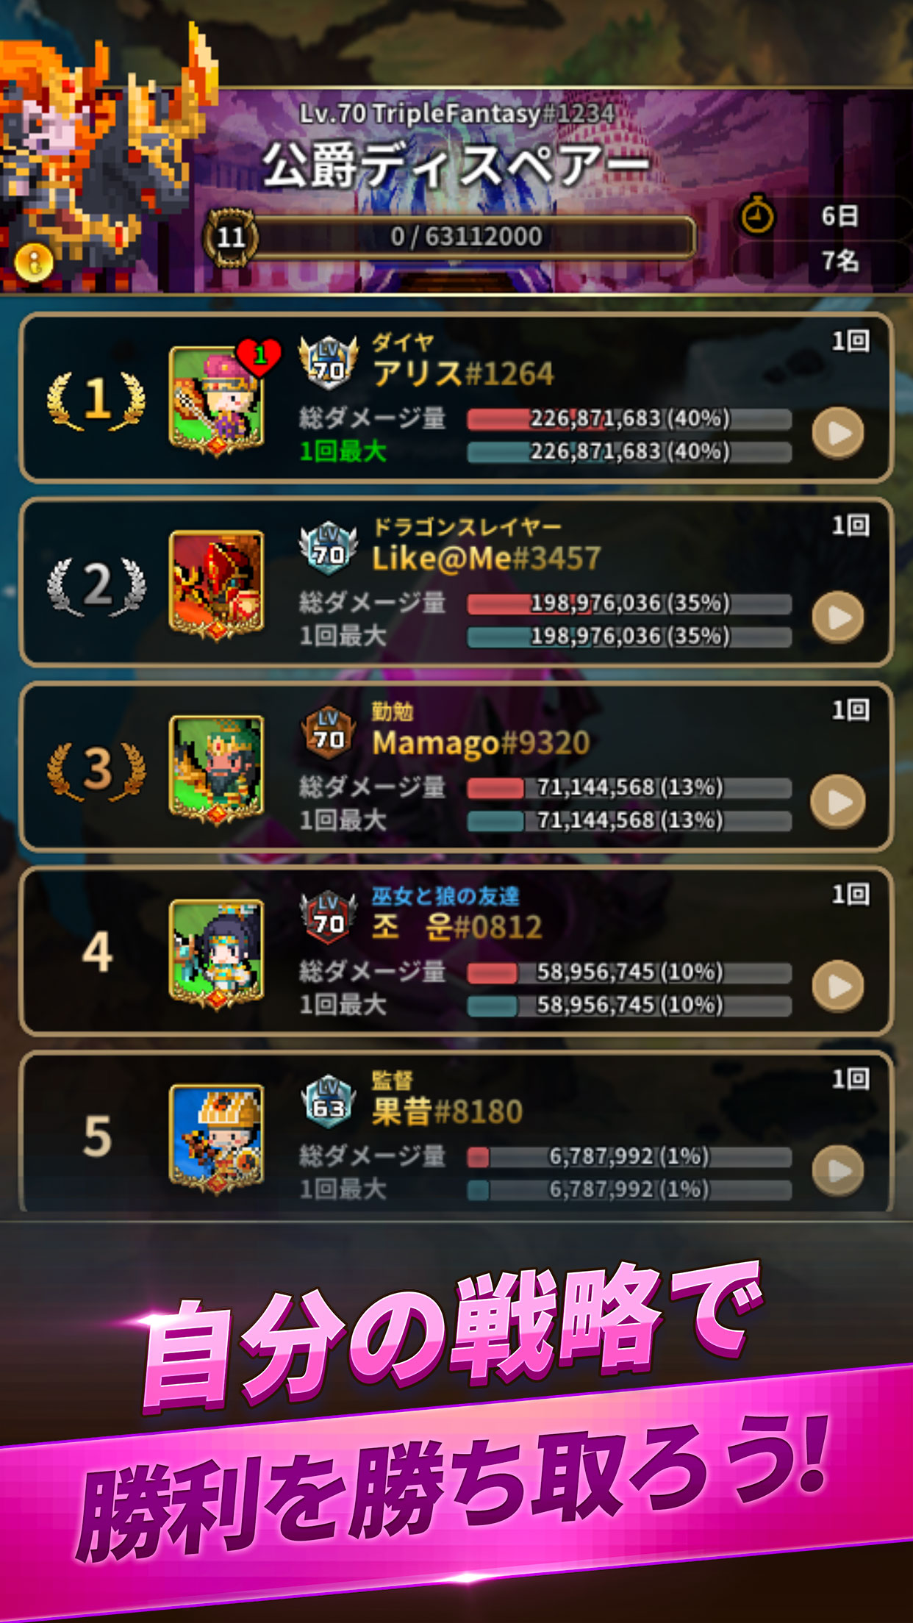Play replay for 果昔#8180 entry
The width and height of the screenshot is (913, 1623).
[x=838, y=1170]
